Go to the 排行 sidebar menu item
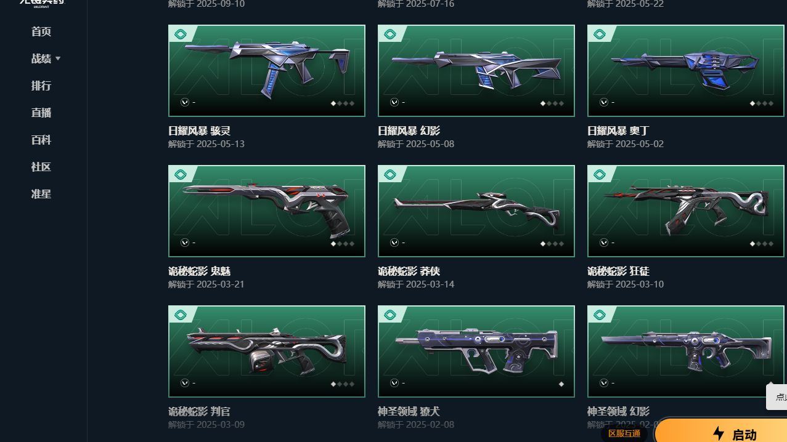The image size is (787, 442). coord(41,86)
